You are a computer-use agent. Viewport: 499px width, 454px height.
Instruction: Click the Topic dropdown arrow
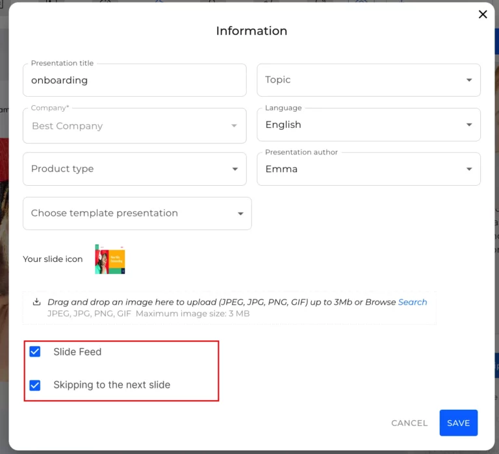click(469, 80)
